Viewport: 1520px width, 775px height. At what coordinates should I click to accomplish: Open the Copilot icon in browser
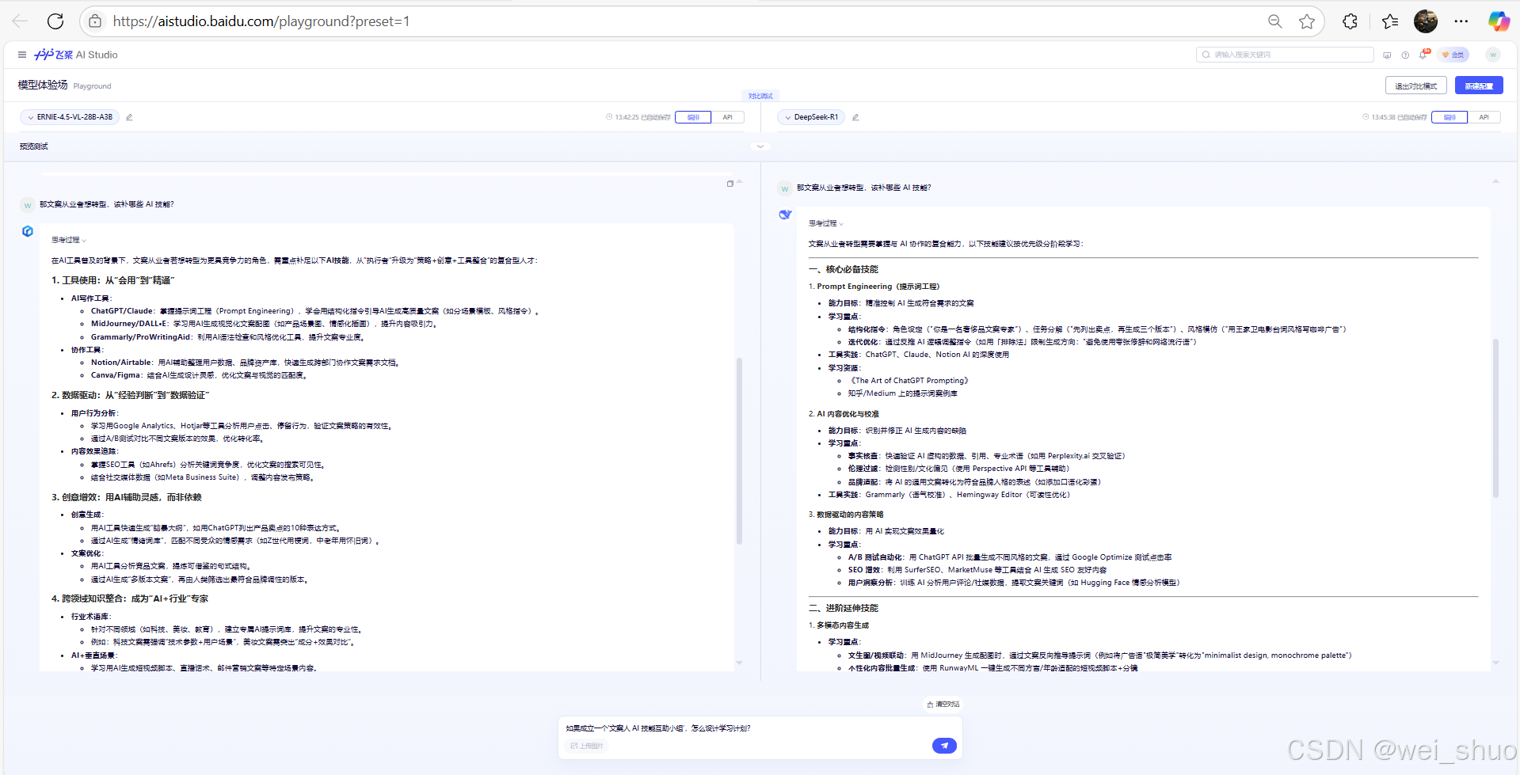[x=1499, y=21]
